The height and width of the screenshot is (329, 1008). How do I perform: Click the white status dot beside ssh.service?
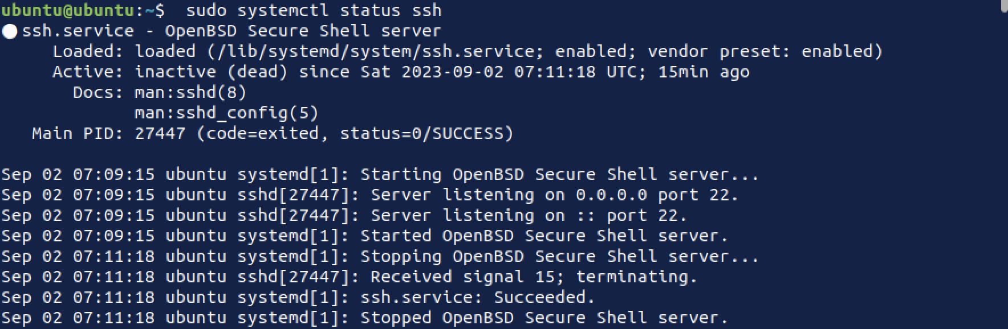tap(10, 31)
